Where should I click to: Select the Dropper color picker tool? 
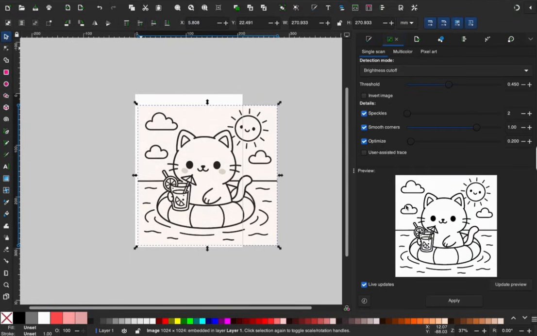(x=6, y=202)
